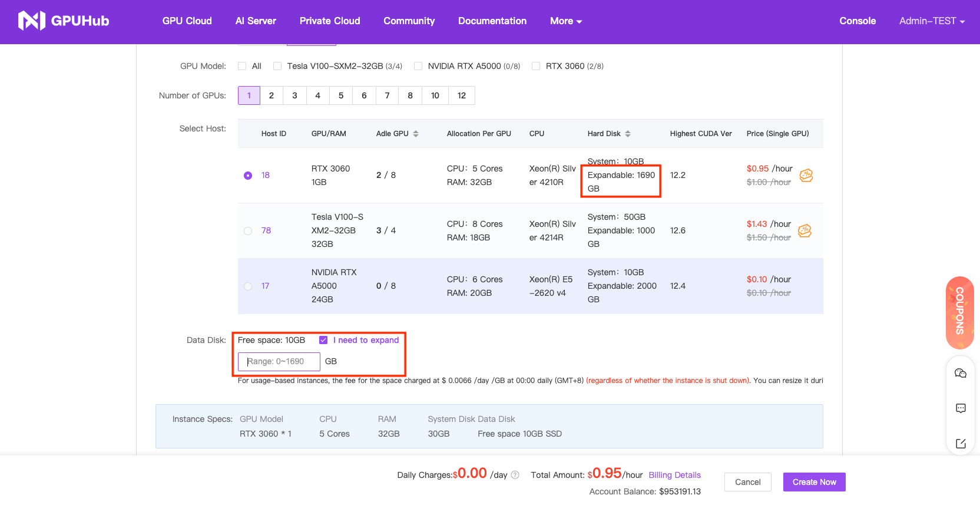This screenshot has height=505, width=980.
Task: Click discount coupon icon for host 18
Action: coord(806,175)
